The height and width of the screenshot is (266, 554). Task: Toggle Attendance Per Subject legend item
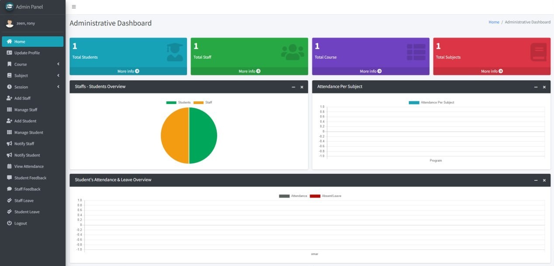(431, 102)
